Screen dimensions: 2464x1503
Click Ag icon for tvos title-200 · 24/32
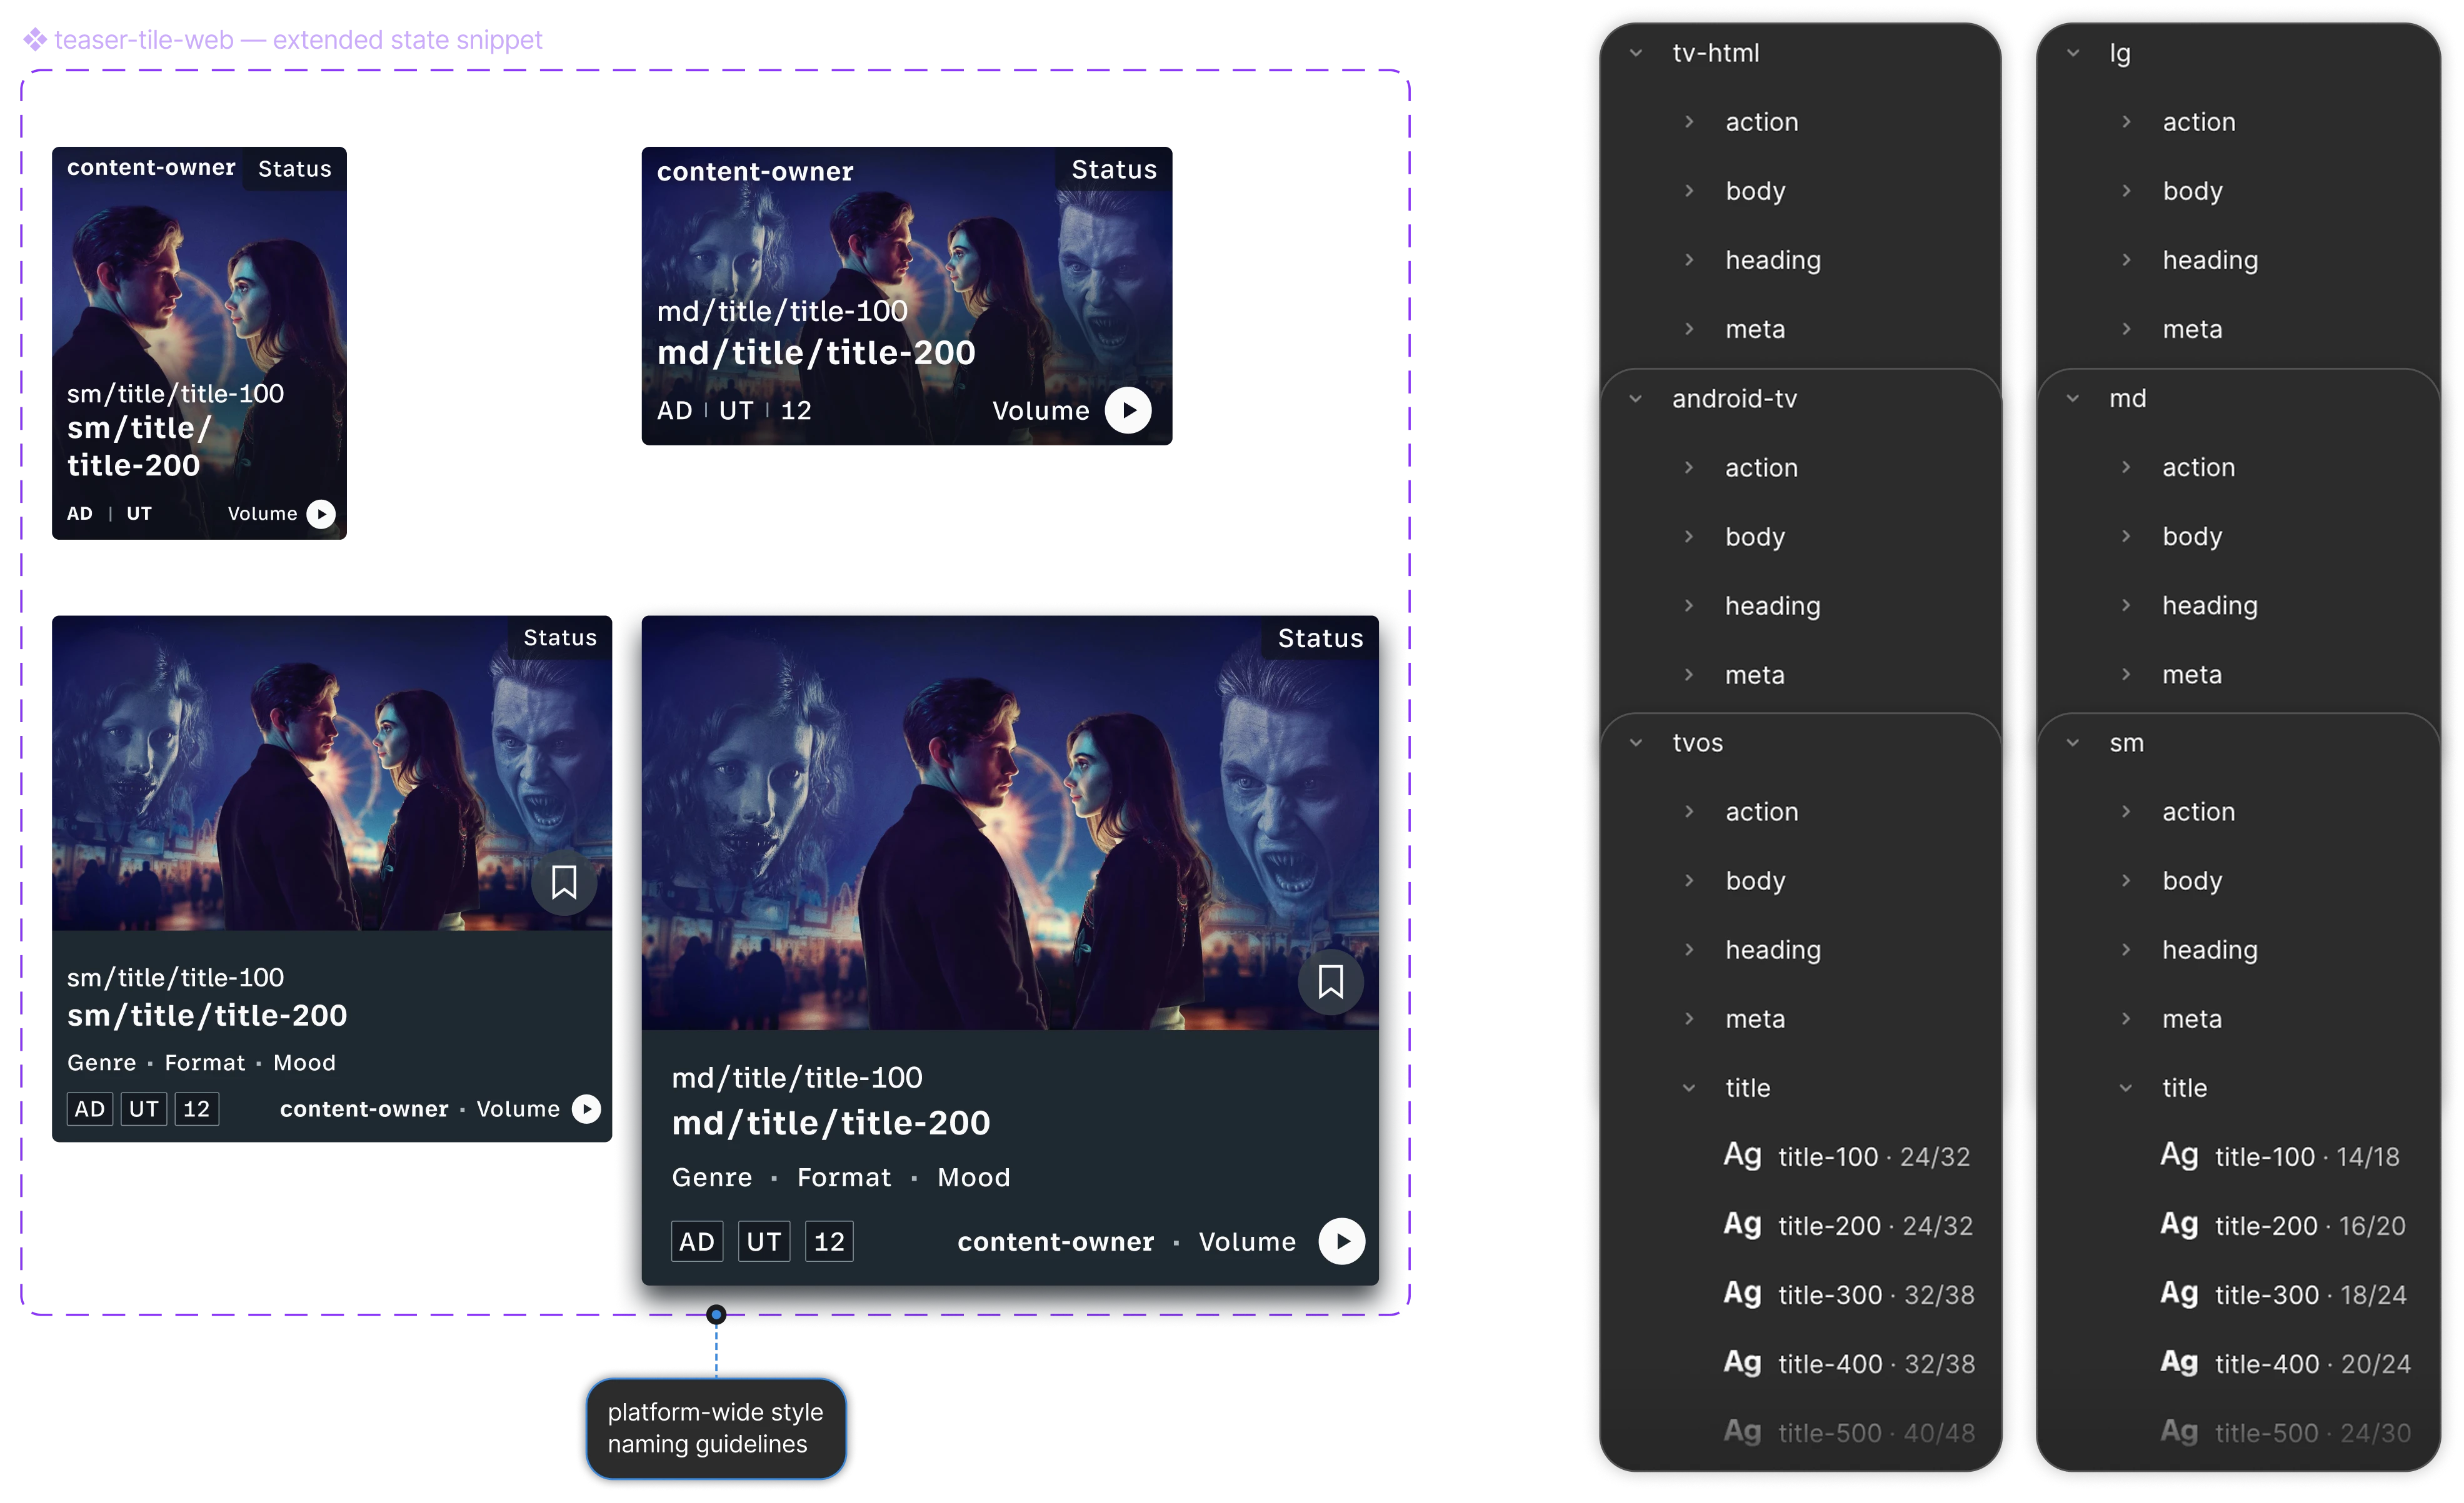[x=1743, y=1224]
